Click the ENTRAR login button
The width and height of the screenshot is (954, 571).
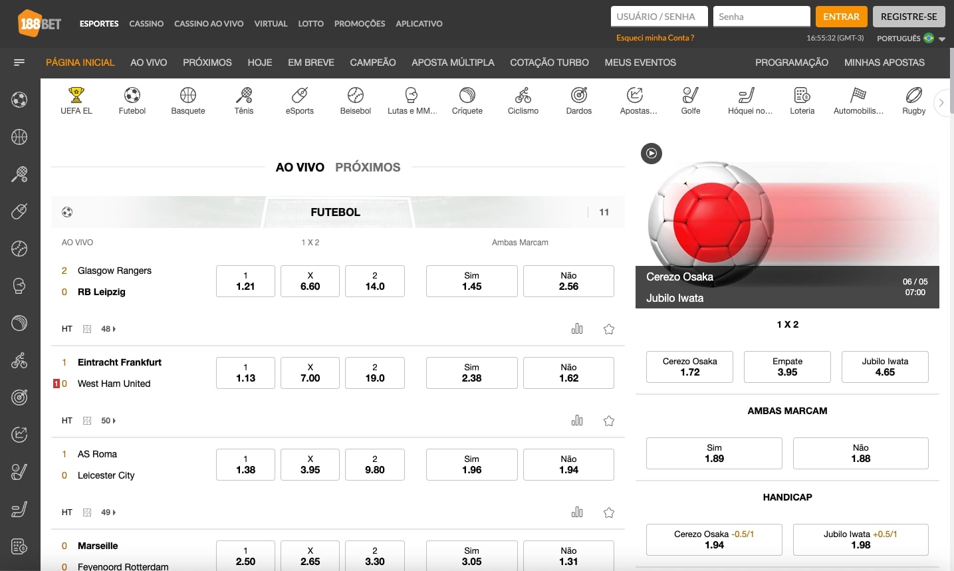(841, 17)
